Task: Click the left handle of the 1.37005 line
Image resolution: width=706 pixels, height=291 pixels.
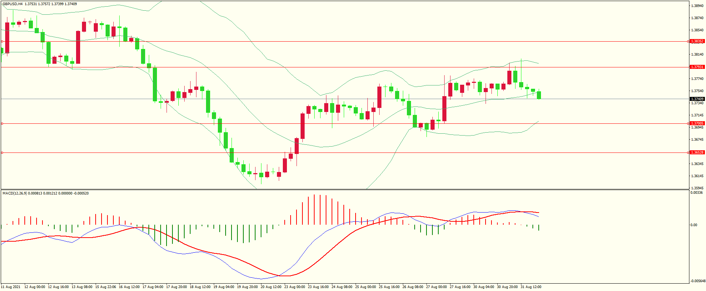Action: pos(2,123)
